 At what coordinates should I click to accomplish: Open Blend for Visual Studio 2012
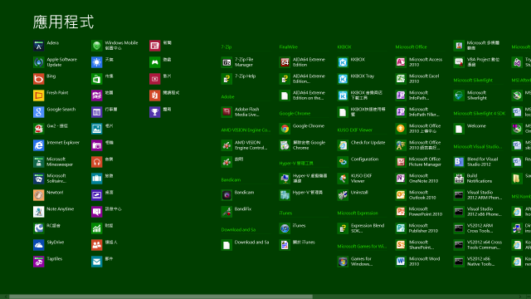click(459, 162)
